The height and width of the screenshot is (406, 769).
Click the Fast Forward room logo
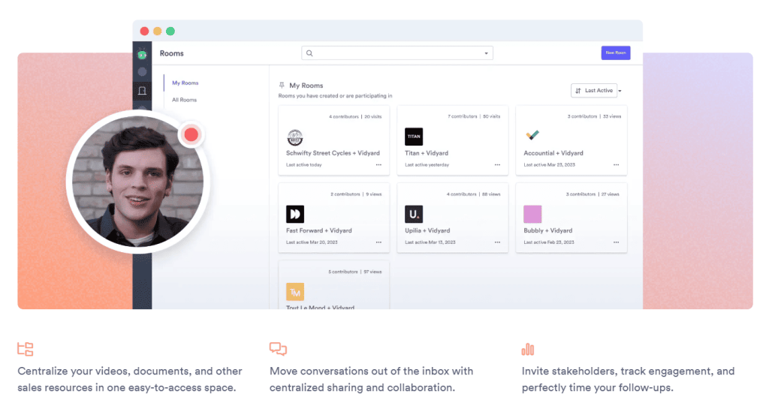click(x=295, y=214)
